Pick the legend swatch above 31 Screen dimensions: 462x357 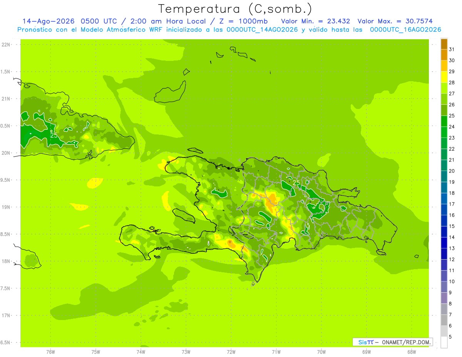point(444,44)
